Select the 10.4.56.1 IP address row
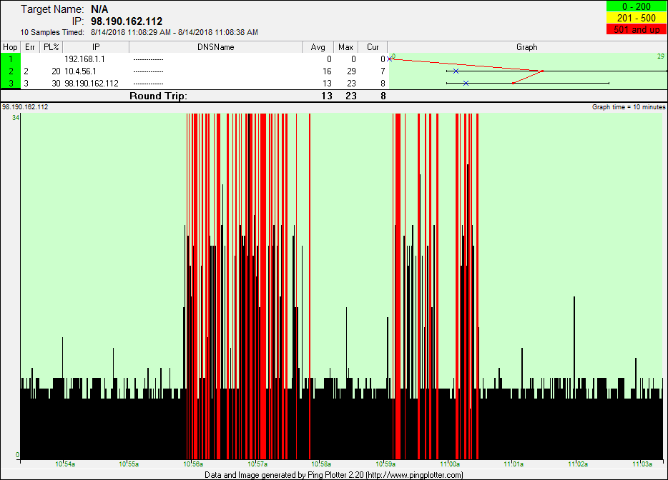This screenshot has width=668, height=480. [x=80, y=71]
